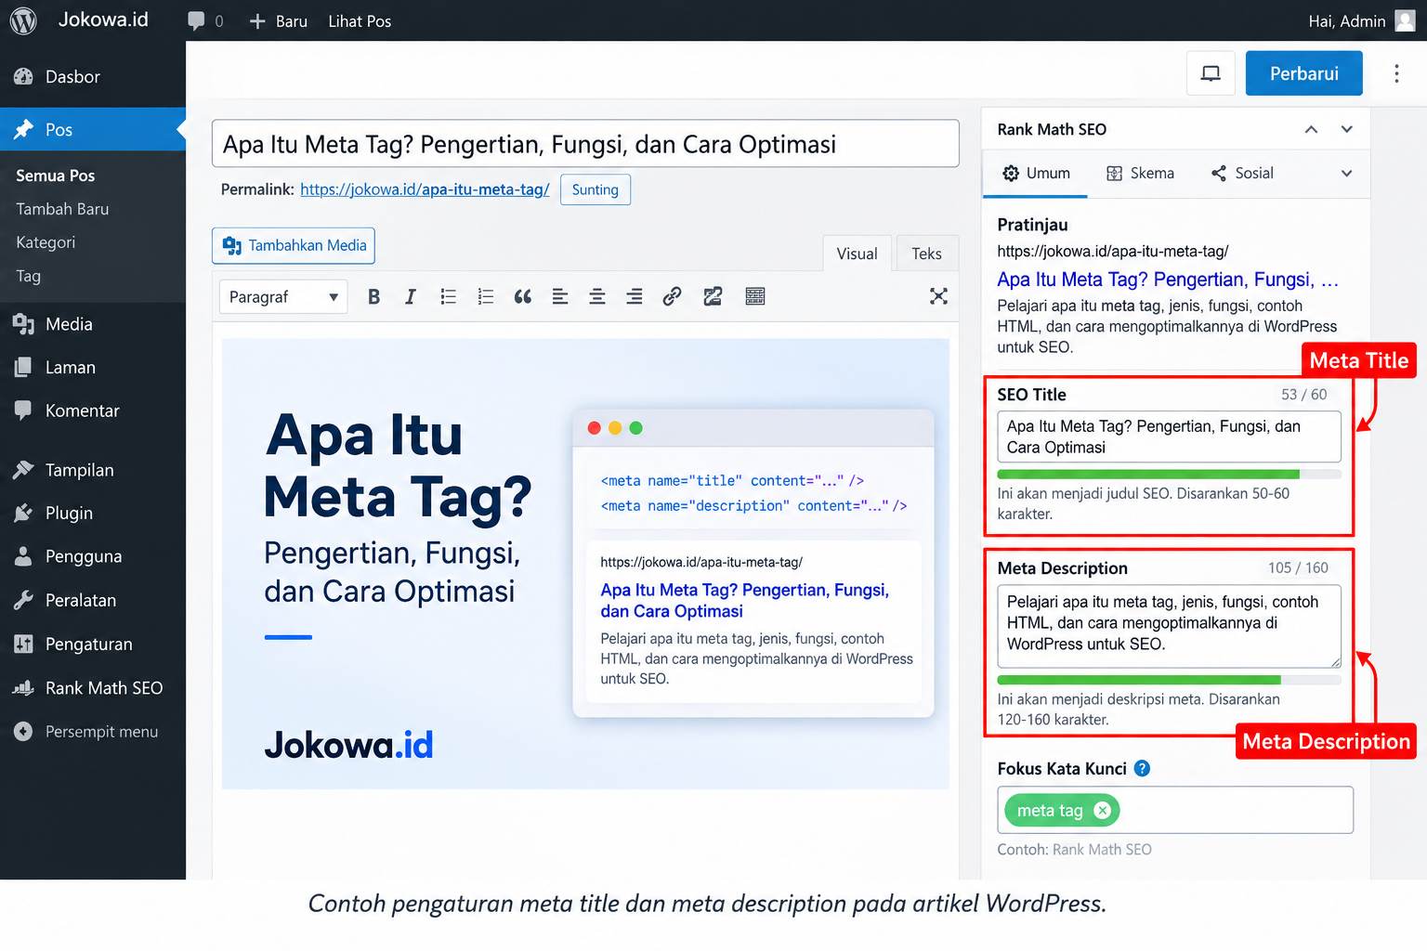Open Tambah Baru submenu
This screenshot has width=1427, height=951.
pos(62,209)
